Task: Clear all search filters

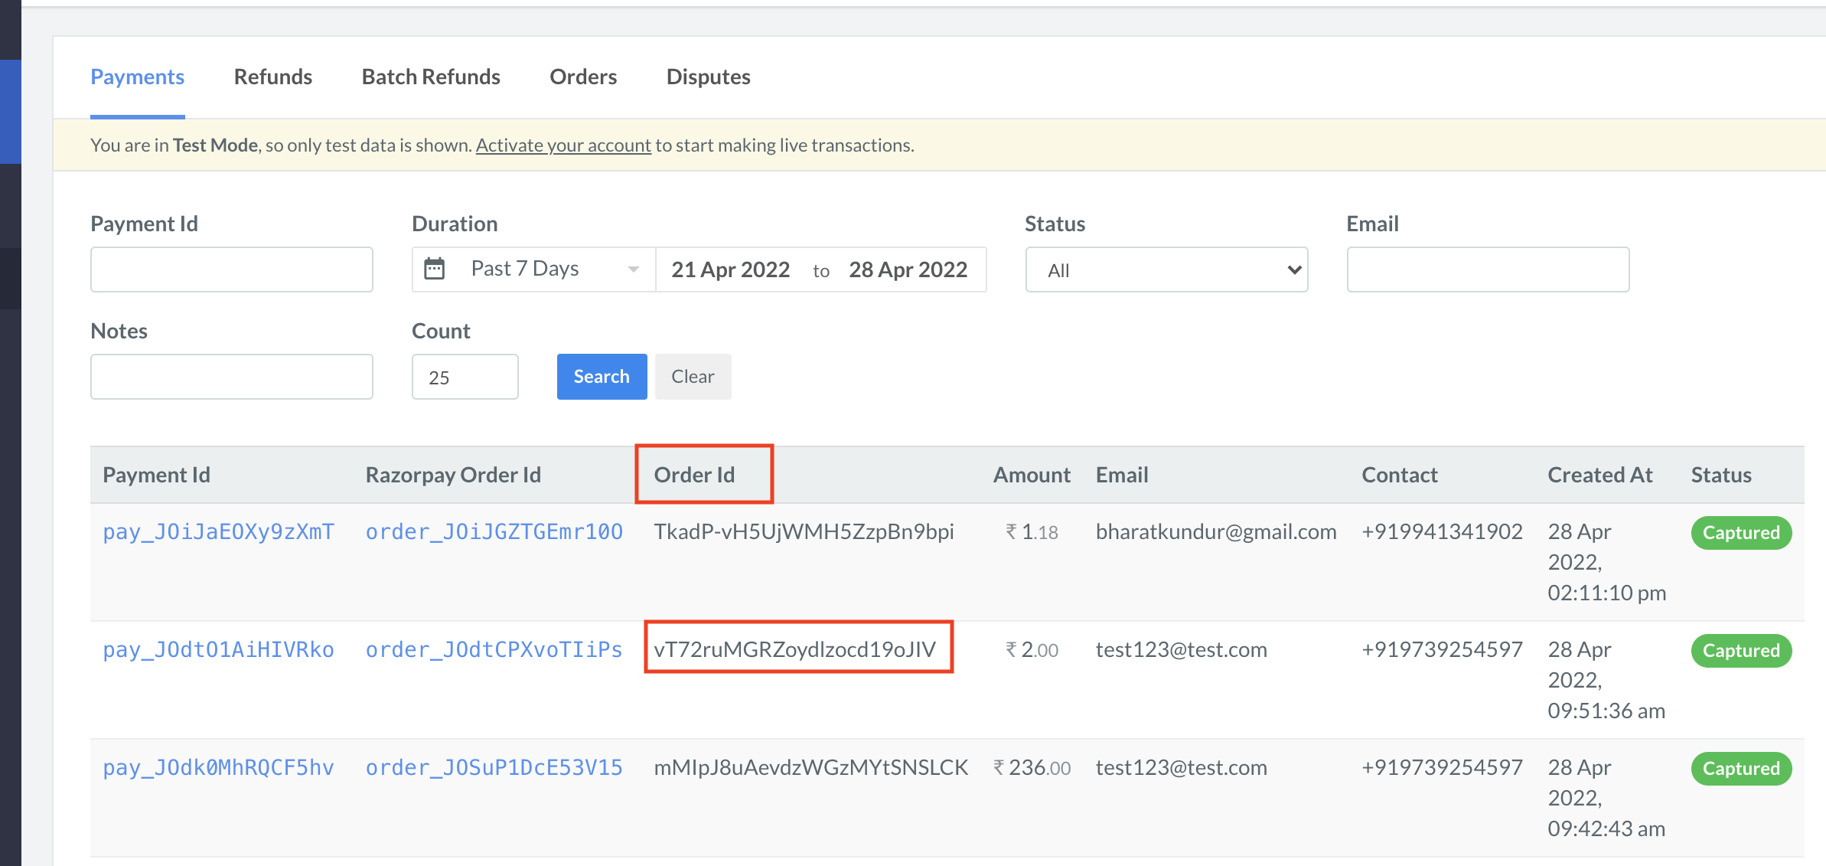Action: pos(692,376)
